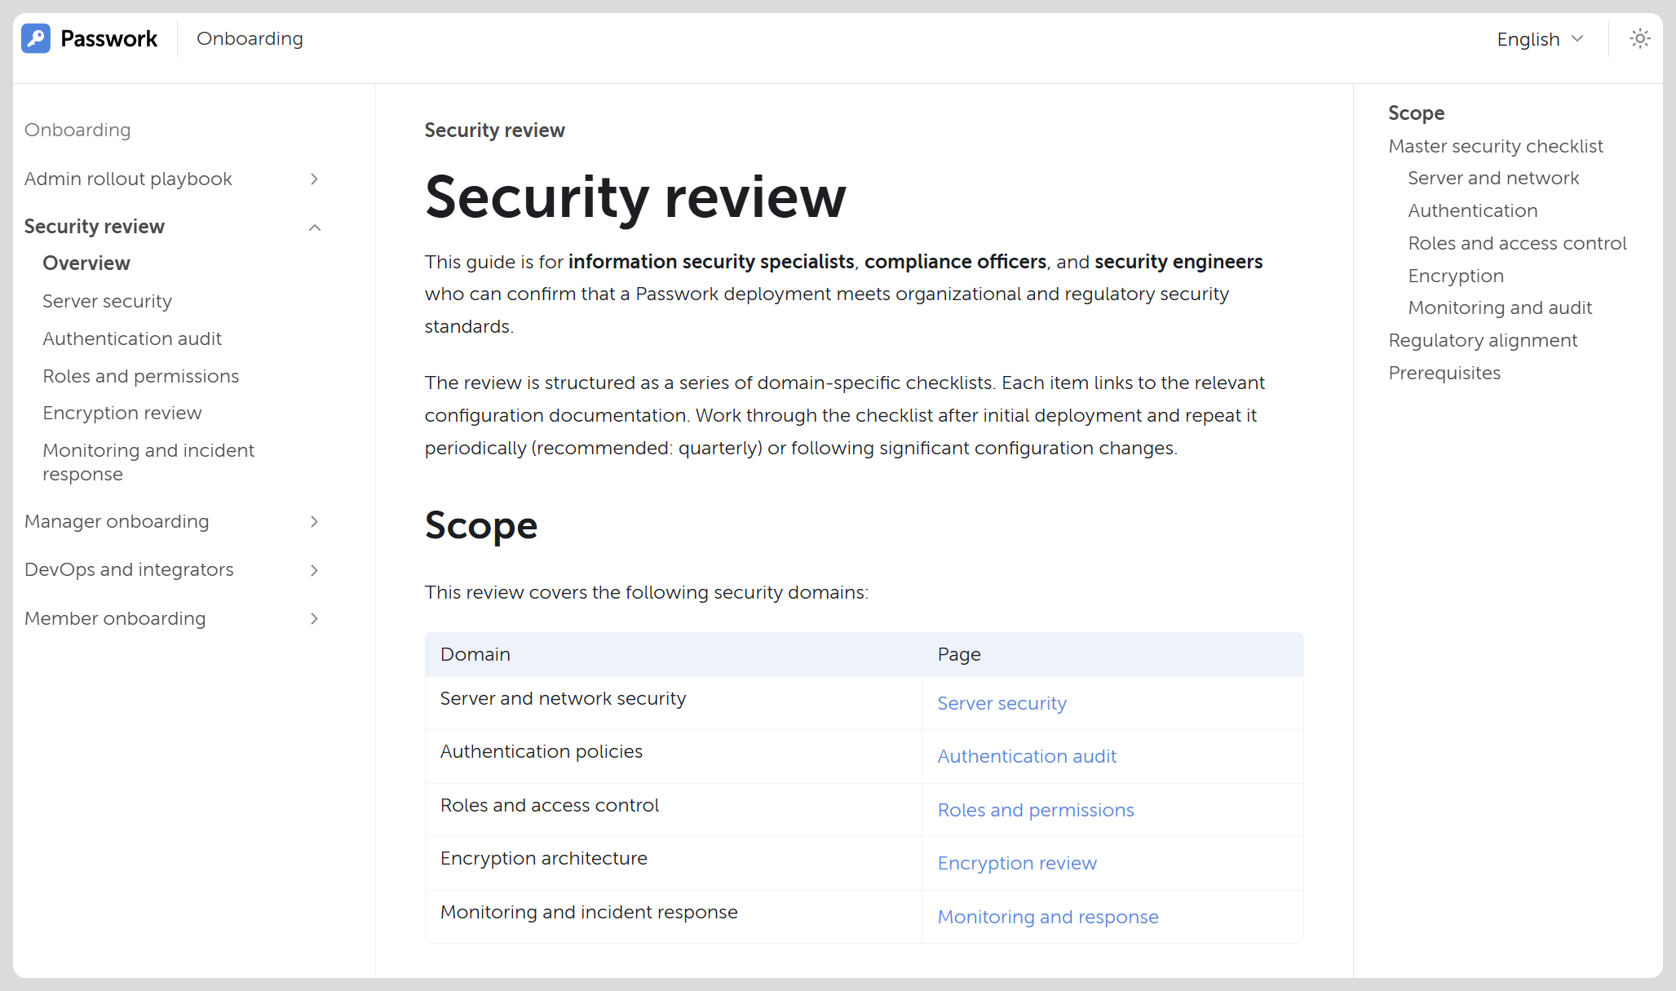Viewport: 1676px width, 991px height.
Task: Jump to Regulatory alignment in outline
Action: [x=1483, y=340]
